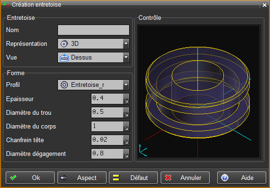Click the axis triad icon in the preview

[143, 150]
